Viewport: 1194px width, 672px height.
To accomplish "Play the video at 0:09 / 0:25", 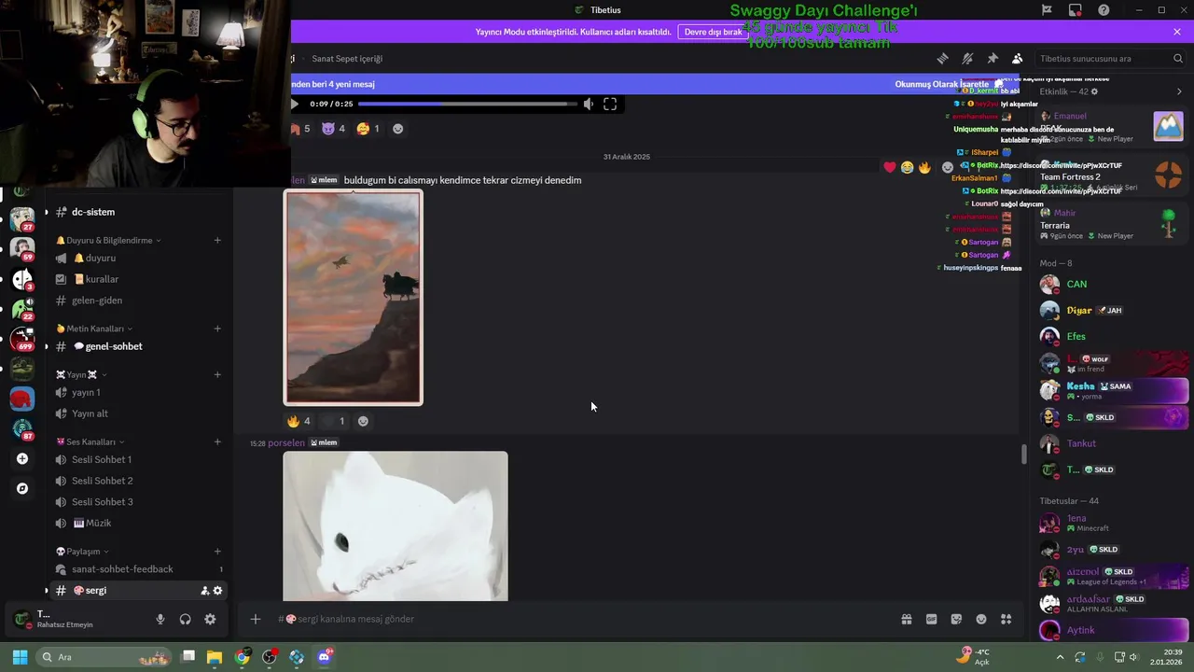I will click(296, 104).
